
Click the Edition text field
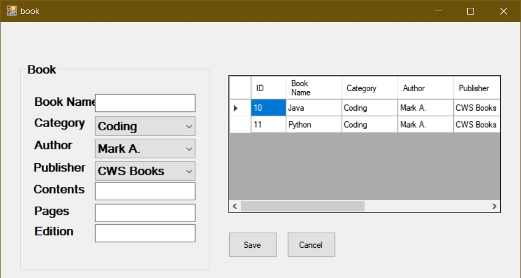pos(145,233)
